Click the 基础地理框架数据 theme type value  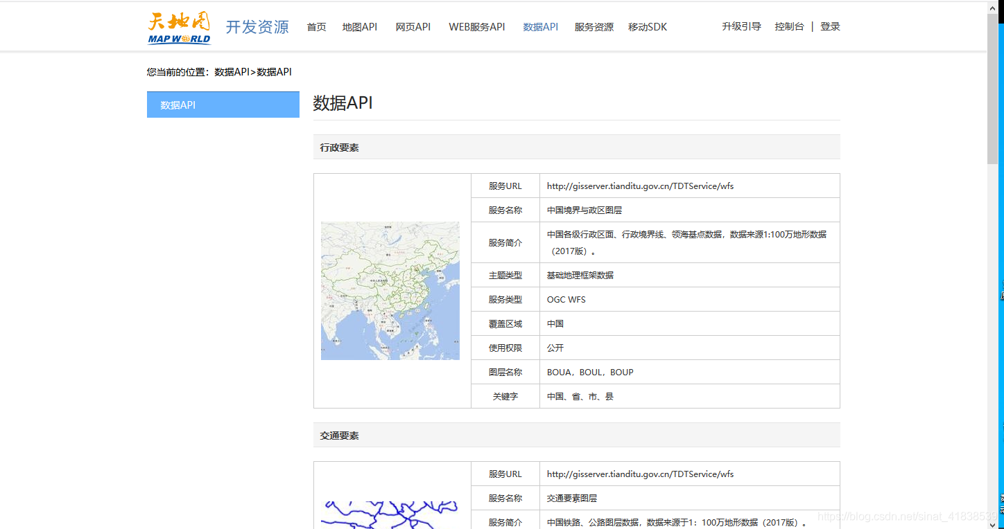tap(580, 275)
